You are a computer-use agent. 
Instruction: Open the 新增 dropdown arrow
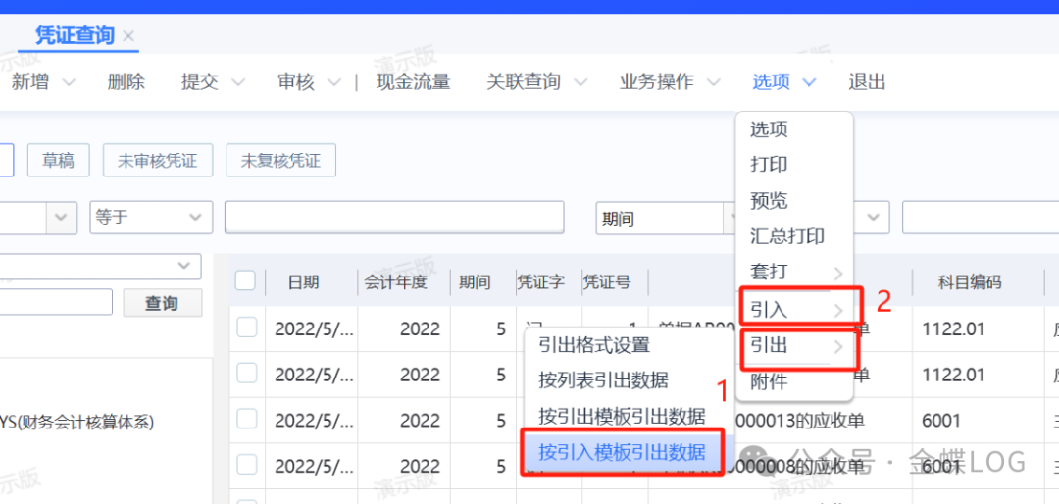(x=69, y=83)
